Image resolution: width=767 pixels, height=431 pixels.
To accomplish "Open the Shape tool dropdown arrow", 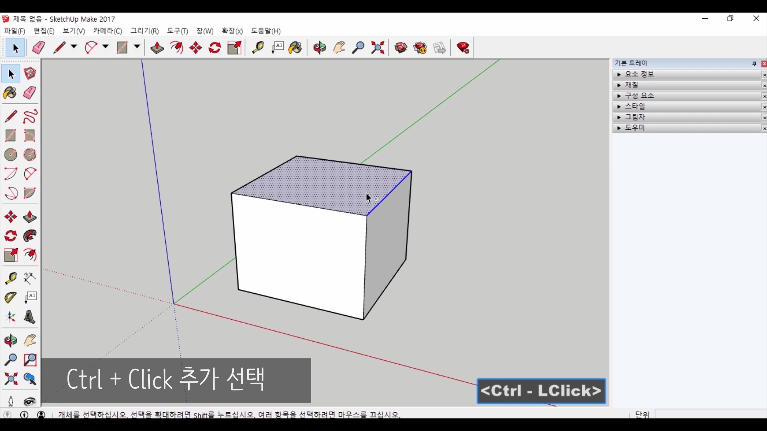I will pyautogui.click(x=137, y=47).
